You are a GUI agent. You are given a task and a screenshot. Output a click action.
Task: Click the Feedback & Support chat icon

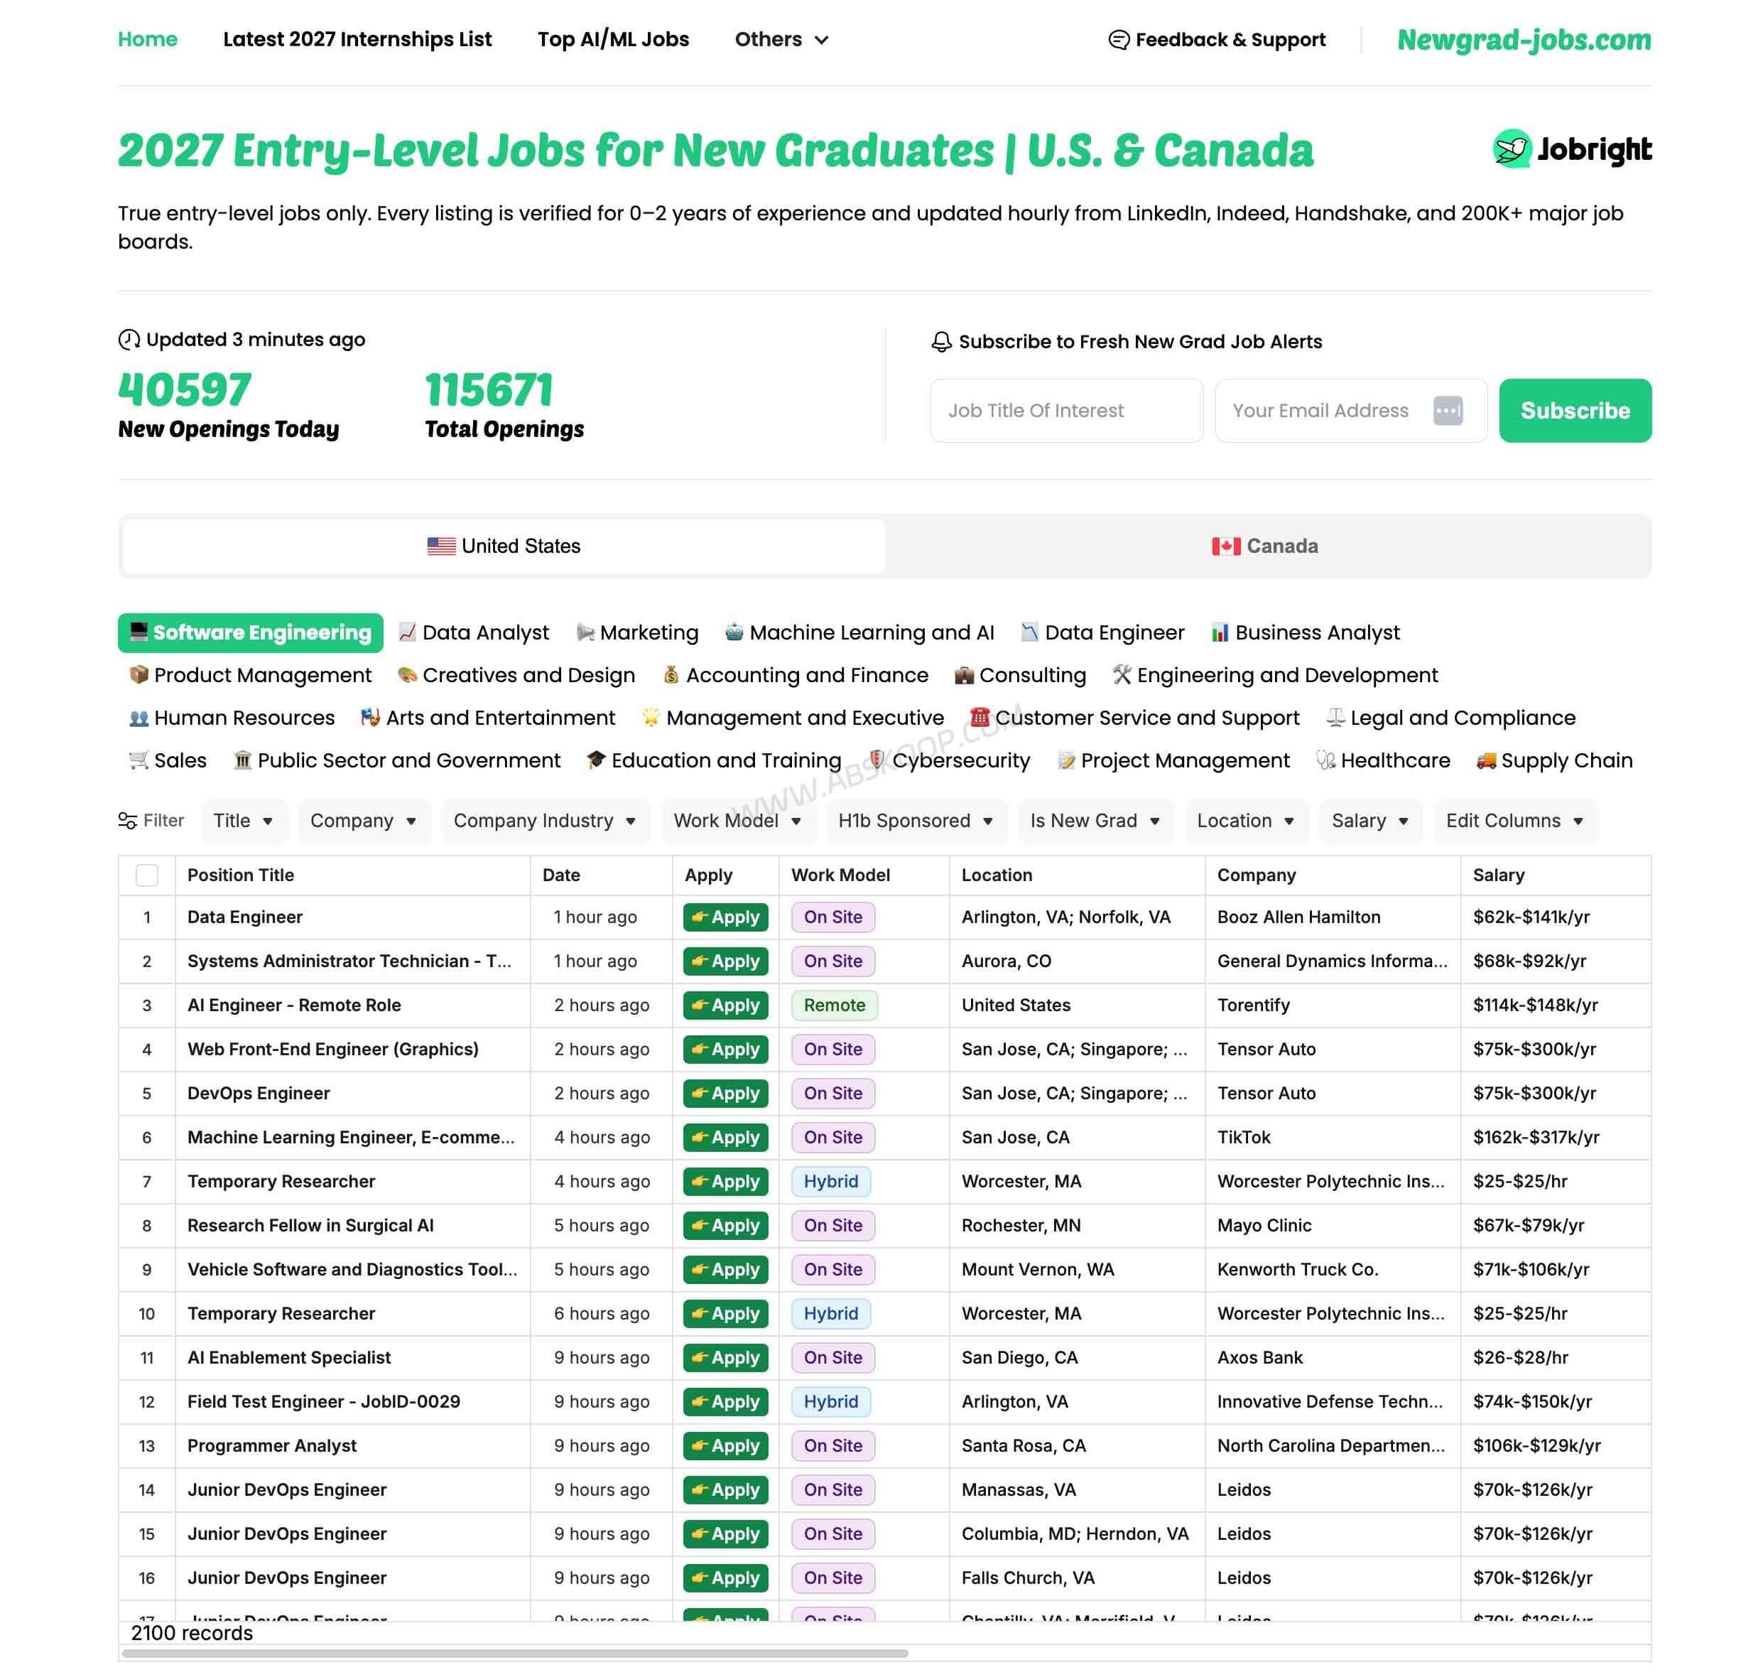[1119, 39]
